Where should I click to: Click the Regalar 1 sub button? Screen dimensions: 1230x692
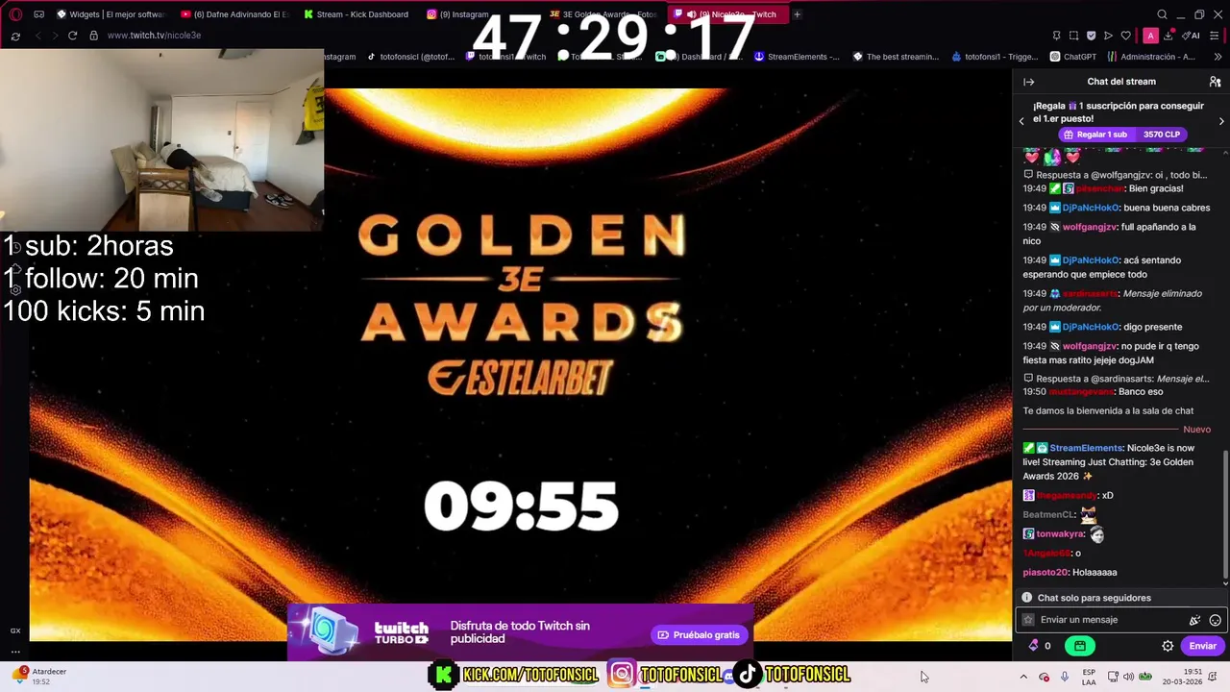point(1122,135)
